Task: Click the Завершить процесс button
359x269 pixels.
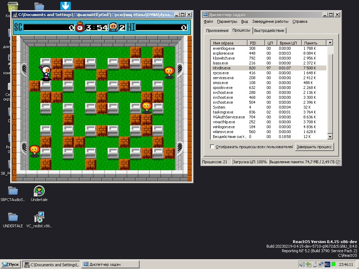Action: [x=314, y=147]
